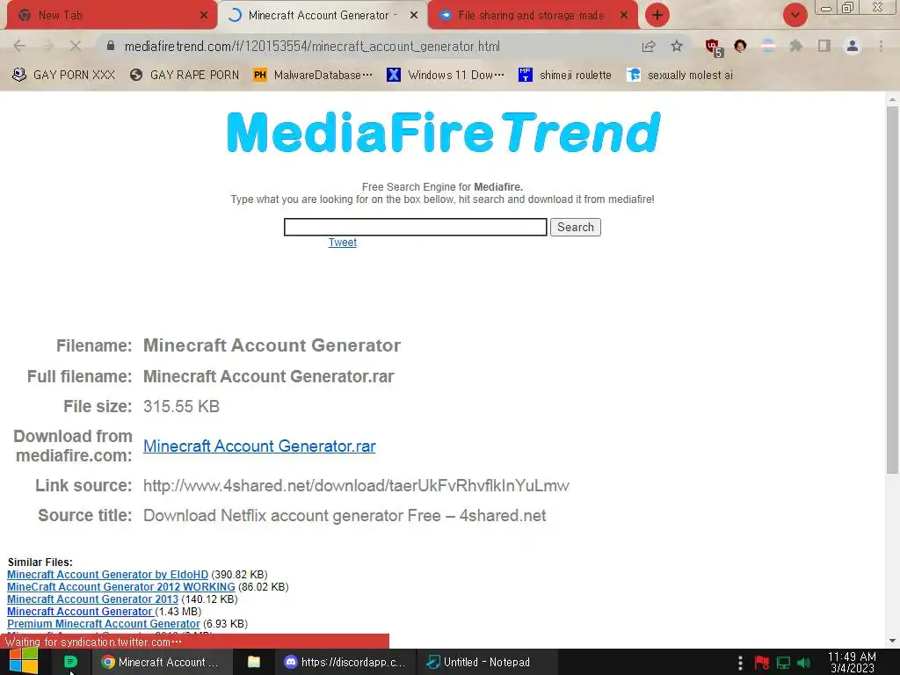This screenshot has width=900, height=675.
Task: Click the Search button
Action: 575,227
